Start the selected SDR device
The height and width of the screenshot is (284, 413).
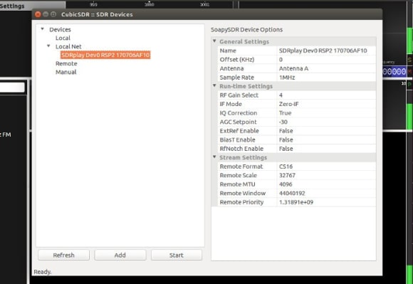click(177, 255)
